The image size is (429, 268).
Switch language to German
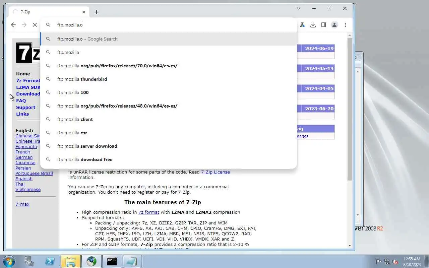click(24, 157)
